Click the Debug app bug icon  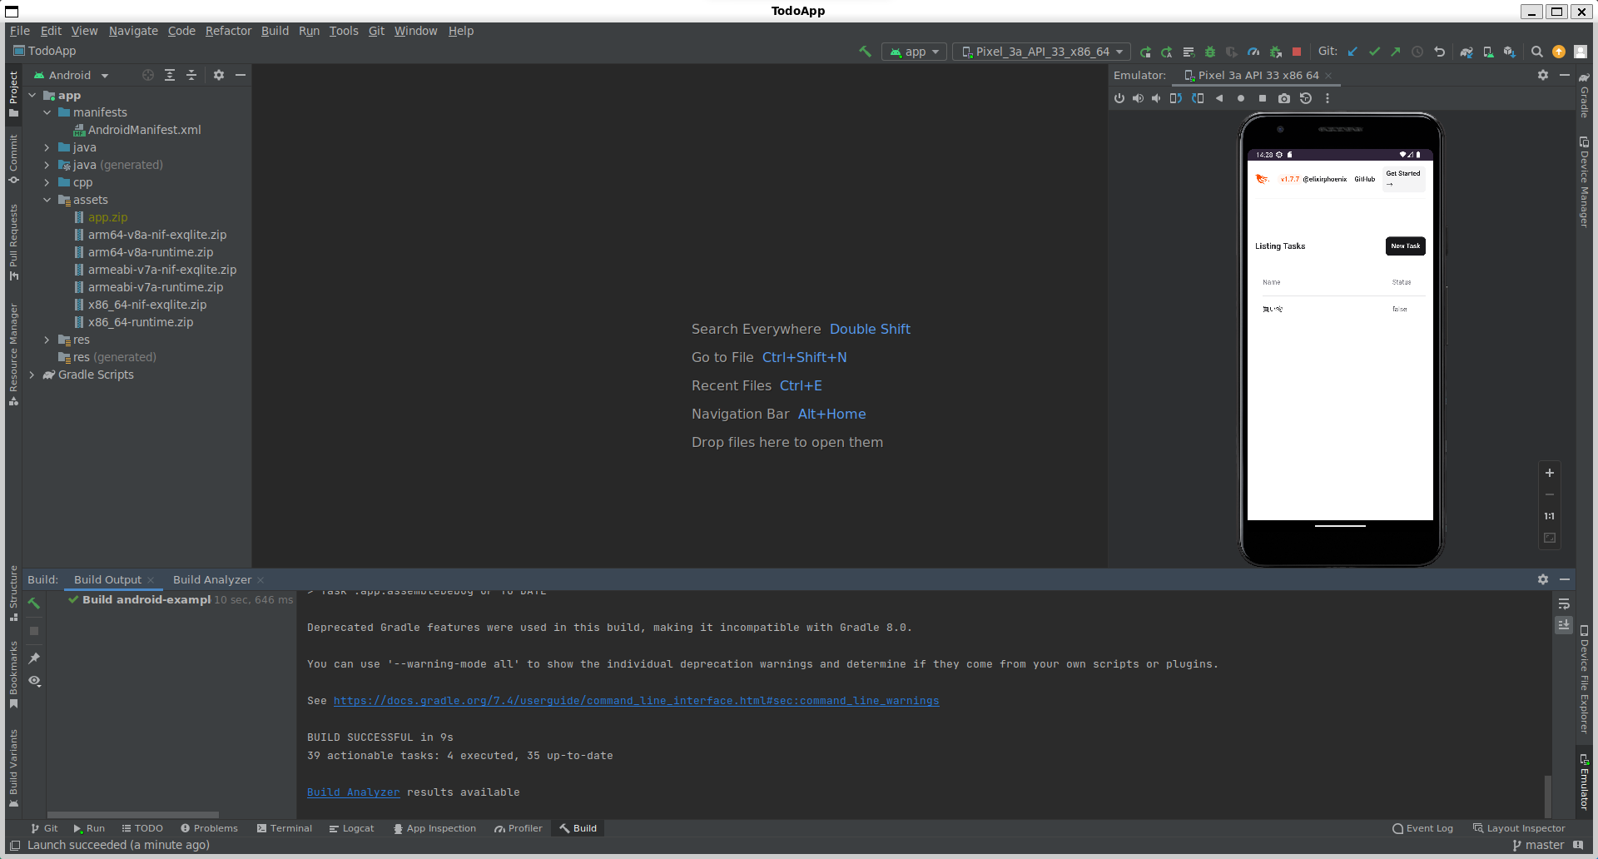pyautogui.click(x=1210, y=52)
